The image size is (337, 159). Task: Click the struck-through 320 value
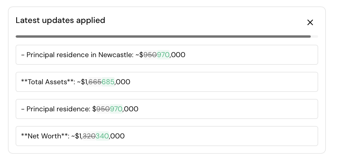pos(89,136)
